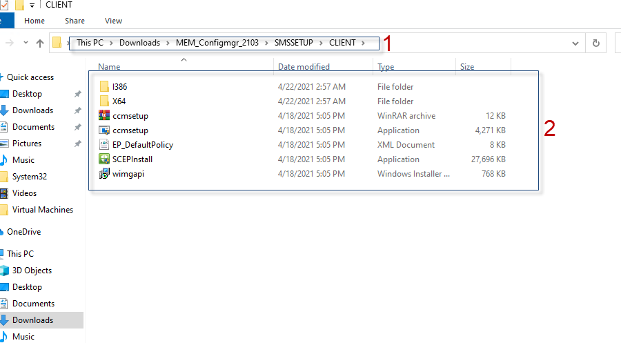Navigate to SMSSETUP breadcrumb
The width and height of the screenshot is (621, 343).
coord(294,43)
